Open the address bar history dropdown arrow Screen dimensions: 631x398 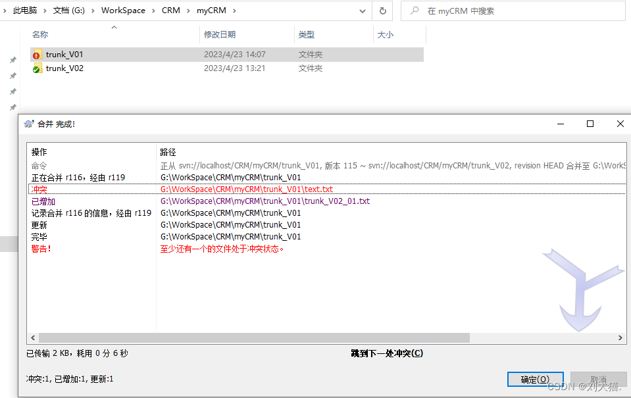pyautogui.click(x=362, y=11)
